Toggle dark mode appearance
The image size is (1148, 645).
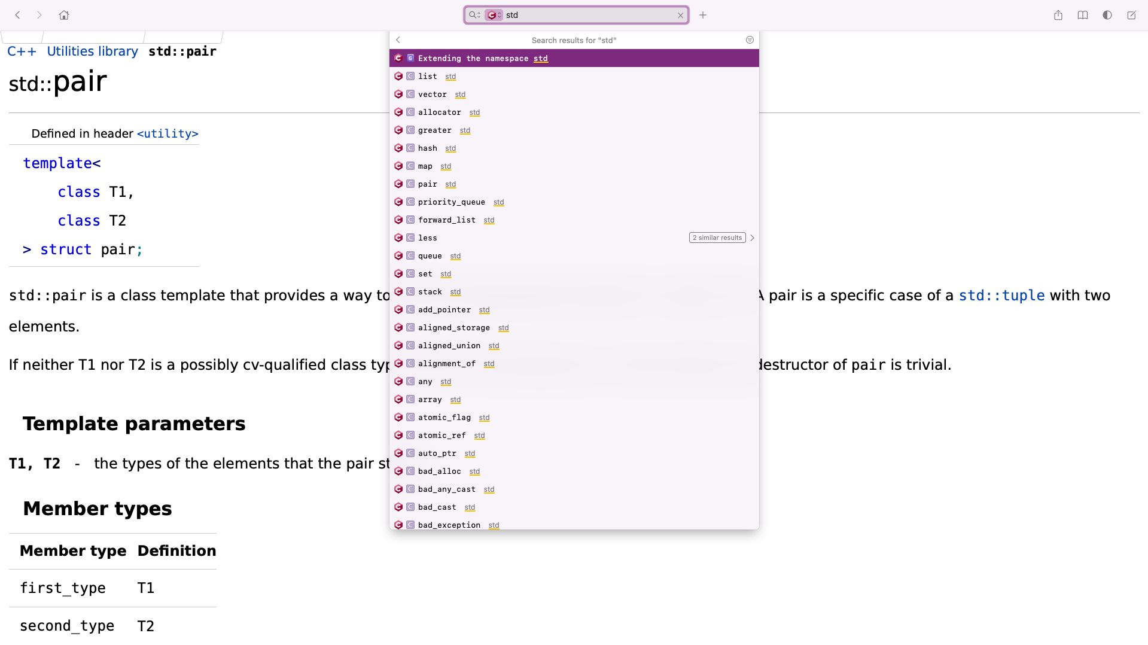coord(1107,15)
